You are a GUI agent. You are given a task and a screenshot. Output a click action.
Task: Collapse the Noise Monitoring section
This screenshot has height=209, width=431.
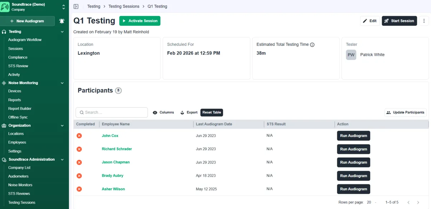point(62,83)
